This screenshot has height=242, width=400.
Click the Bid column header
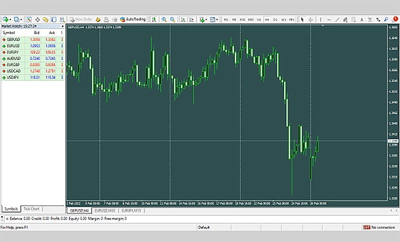[36, 32]
